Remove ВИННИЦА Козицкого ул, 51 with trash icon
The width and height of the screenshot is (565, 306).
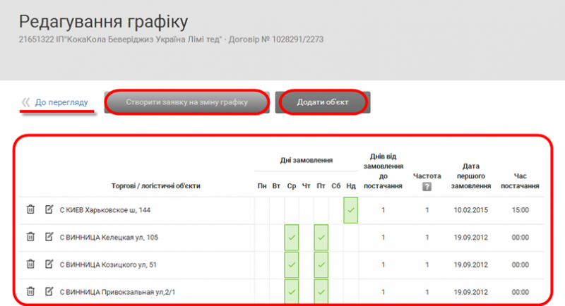pos(30,264)
